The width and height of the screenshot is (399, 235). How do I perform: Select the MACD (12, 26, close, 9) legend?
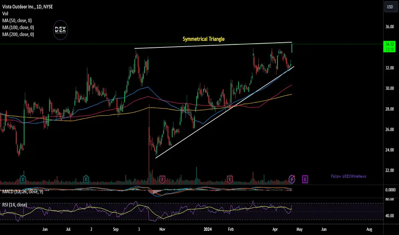[x=23, y=191]
